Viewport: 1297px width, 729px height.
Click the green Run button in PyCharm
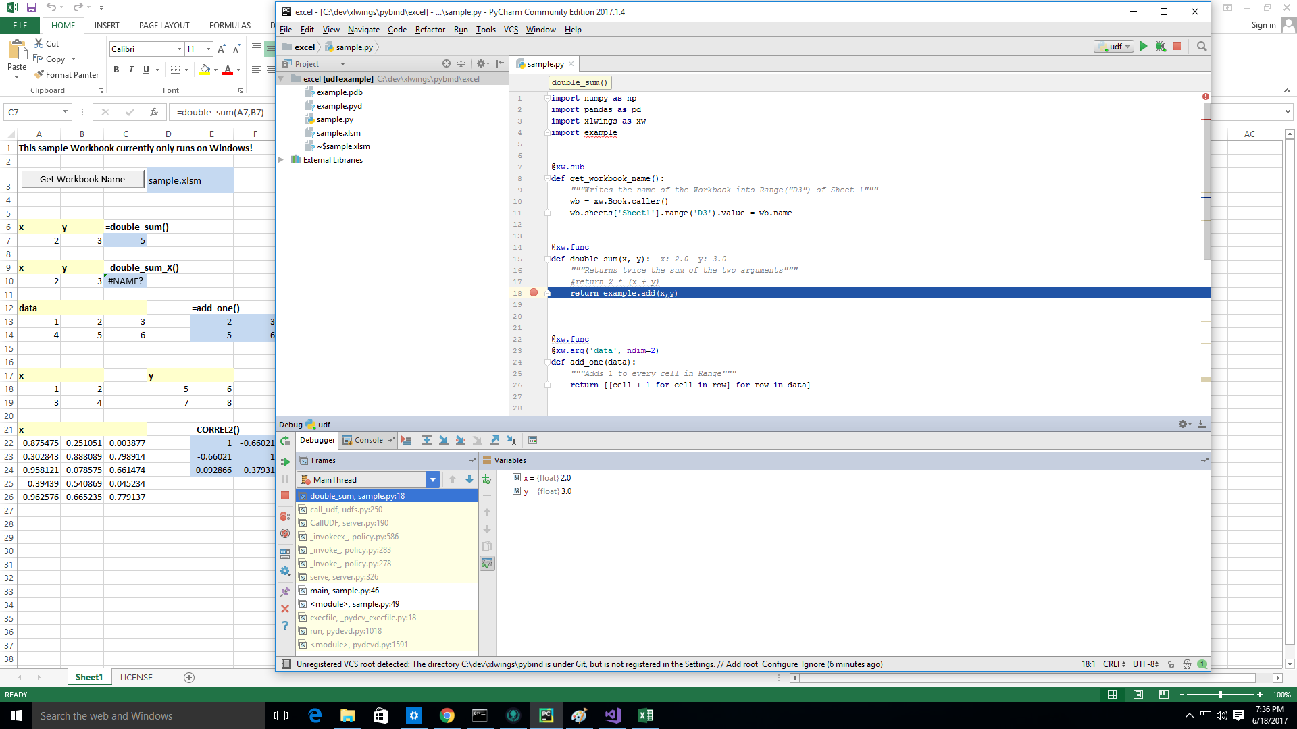coord(1144,47)
